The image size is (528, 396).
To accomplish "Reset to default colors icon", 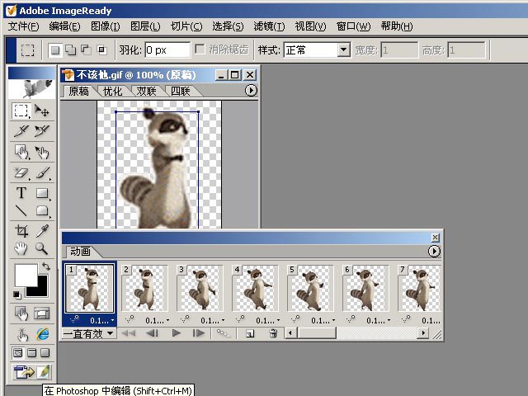I will click(16, 295).
